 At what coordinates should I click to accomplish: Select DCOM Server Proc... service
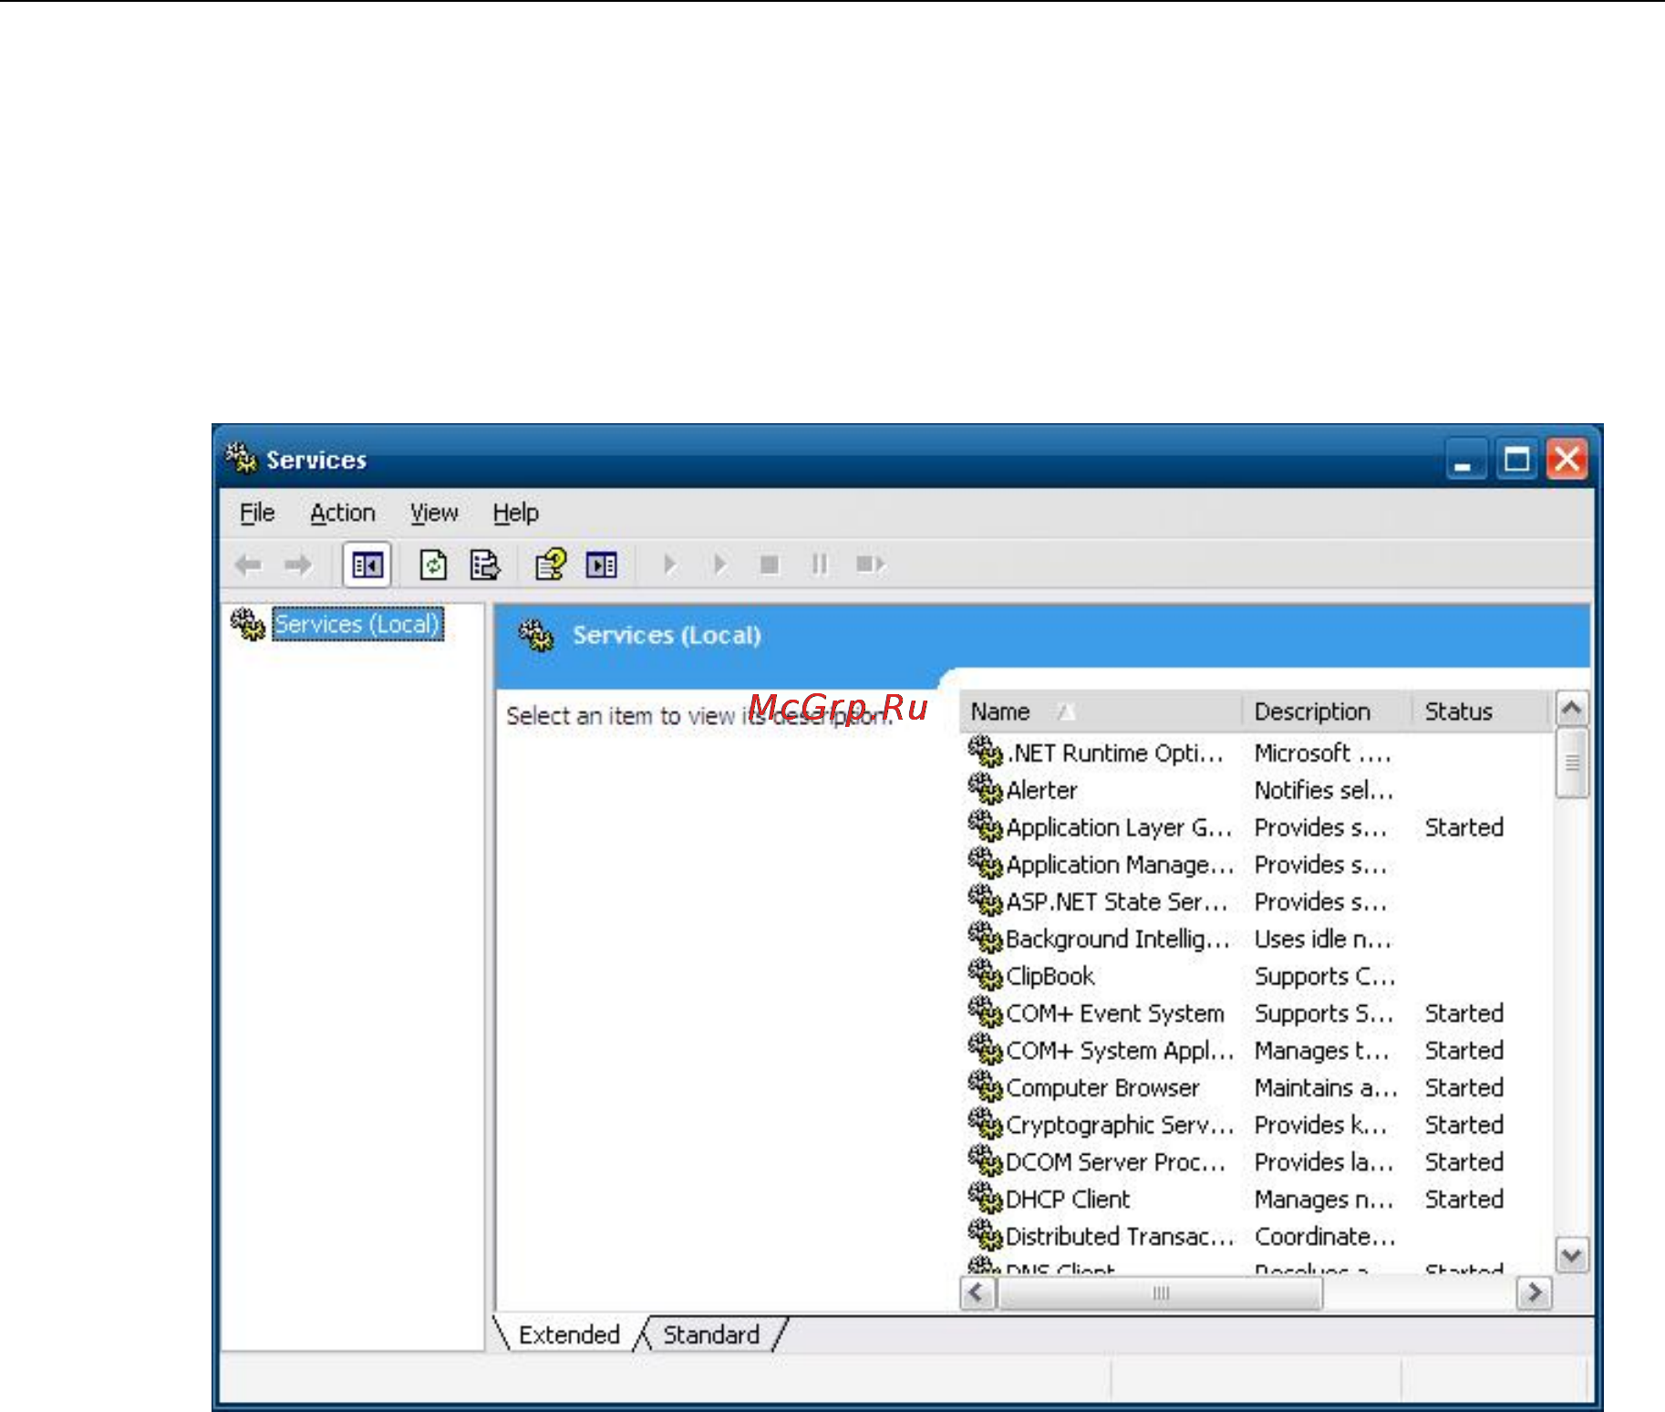(x=1258, y=1162)
